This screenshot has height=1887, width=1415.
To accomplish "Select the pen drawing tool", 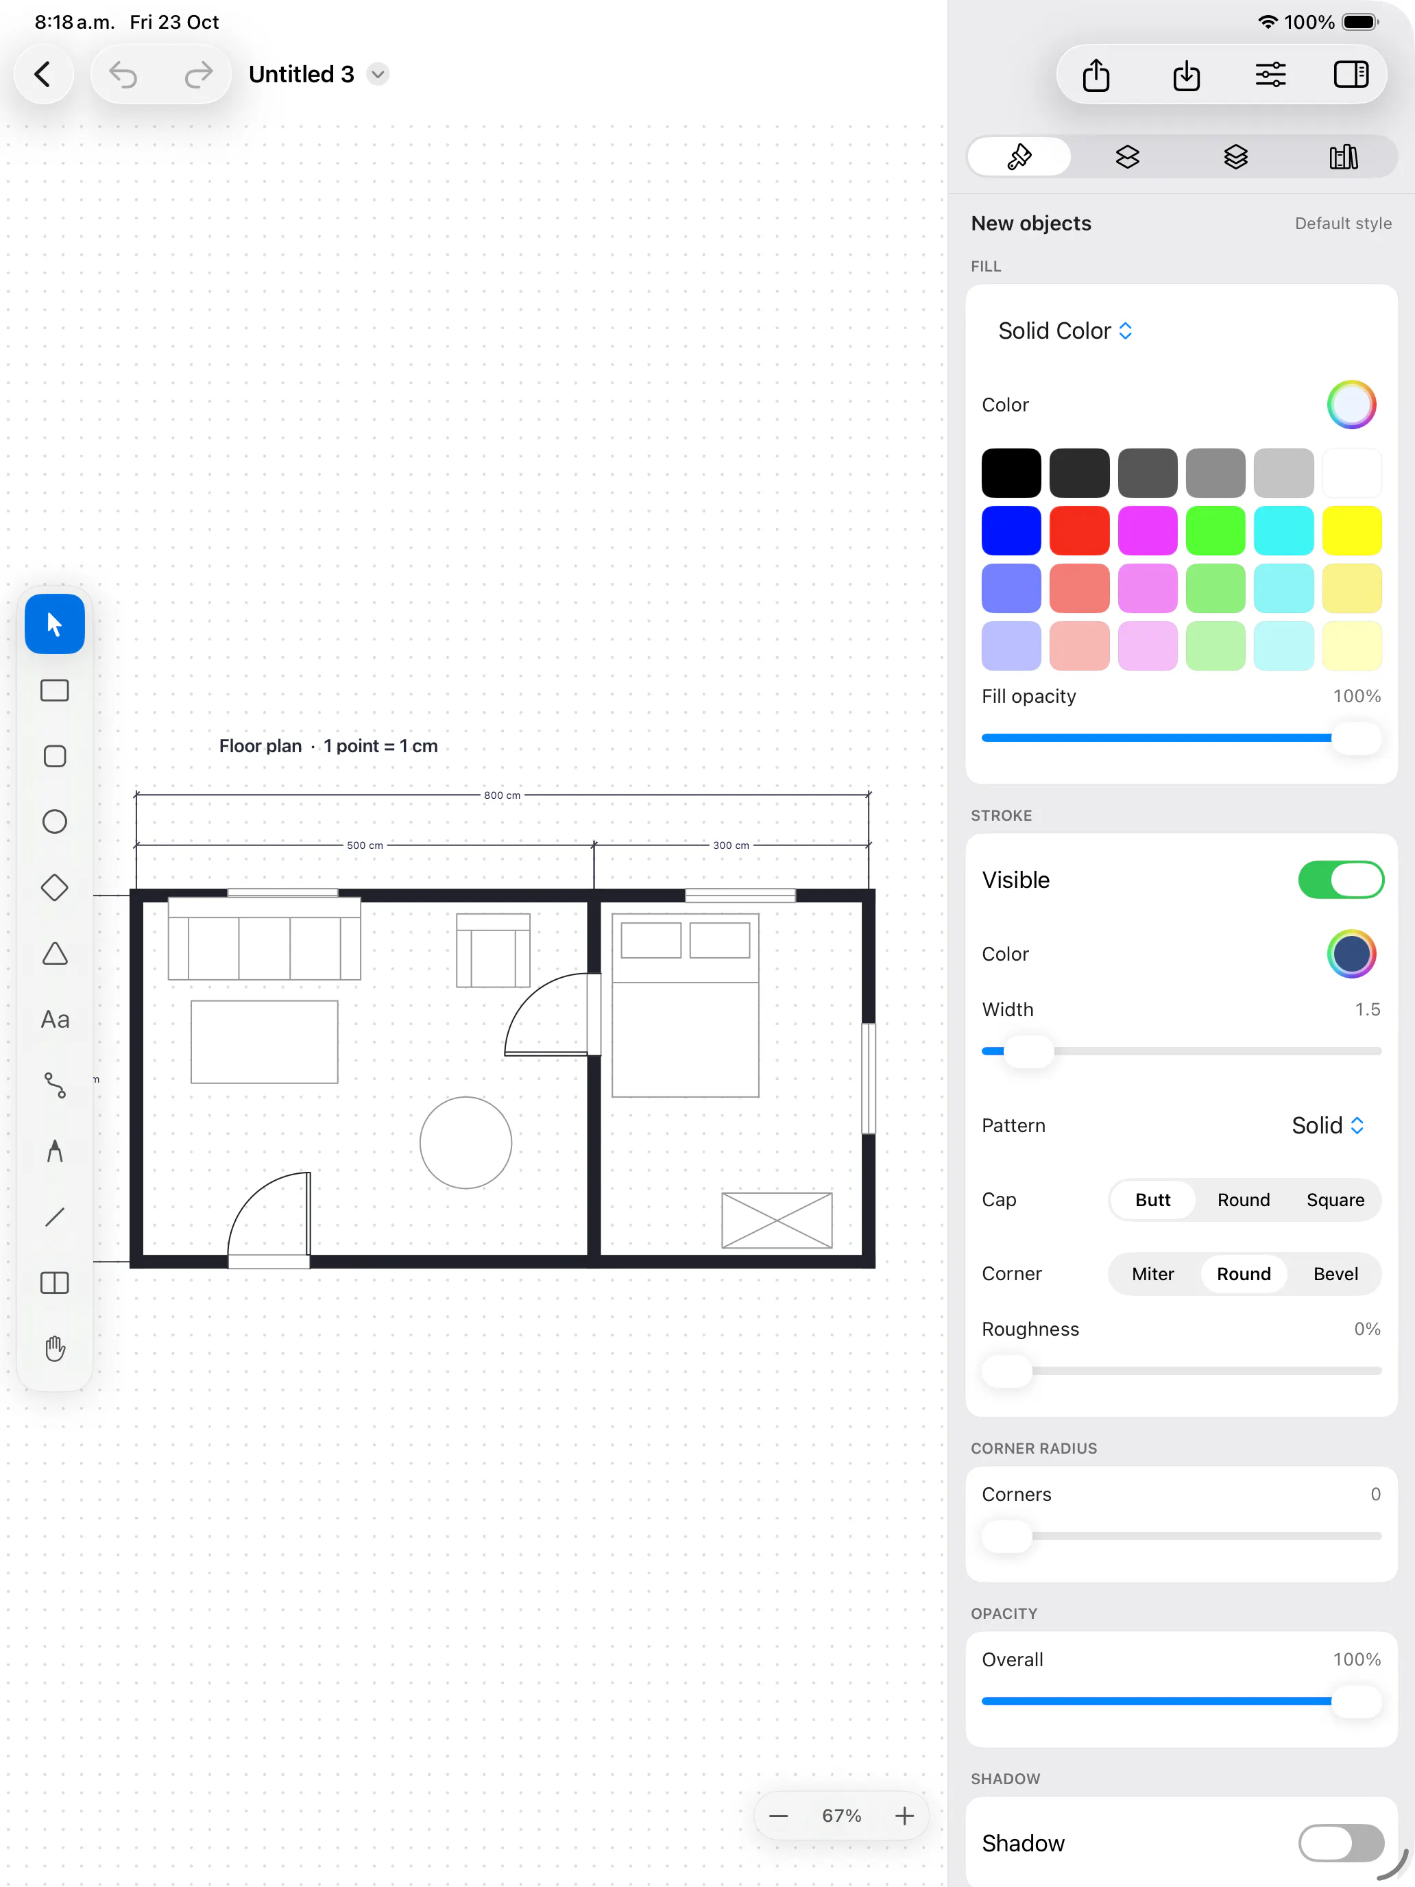I will point(55,1151).
